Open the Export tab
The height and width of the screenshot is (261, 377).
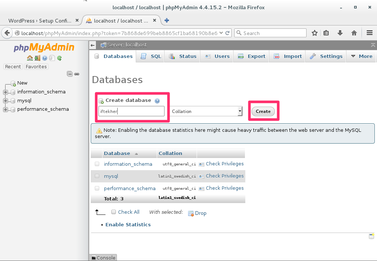252,56
